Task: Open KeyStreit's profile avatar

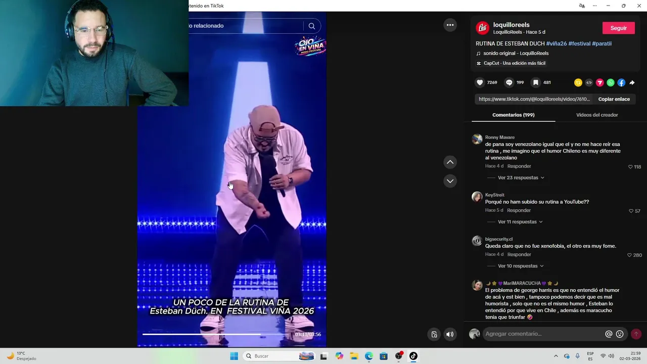Action: (x=477, y=197)
